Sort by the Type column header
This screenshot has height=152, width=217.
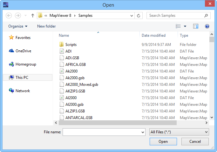(x=184, y=35)
